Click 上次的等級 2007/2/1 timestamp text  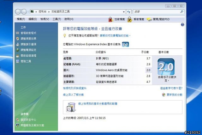coord(84,118)
